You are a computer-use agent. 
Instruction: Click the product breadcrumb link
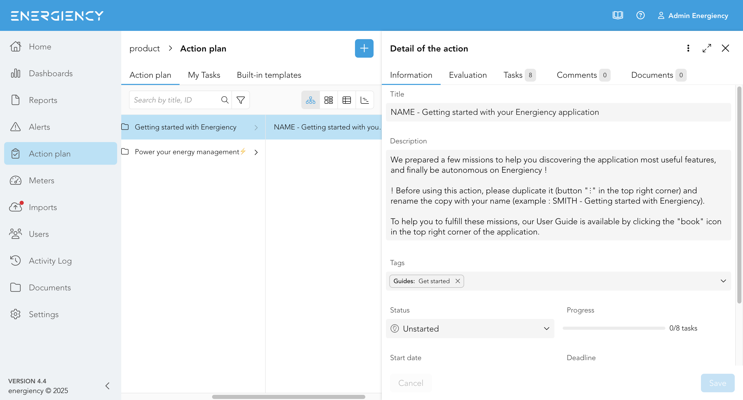(144, 48)
